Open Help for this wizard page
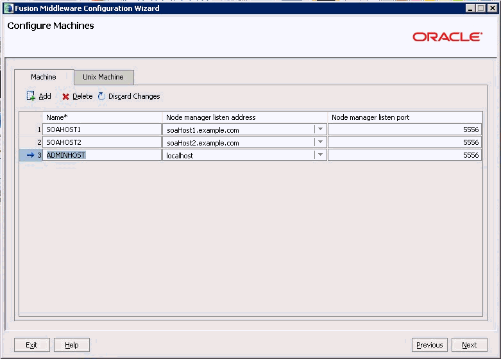 [72, 345]
